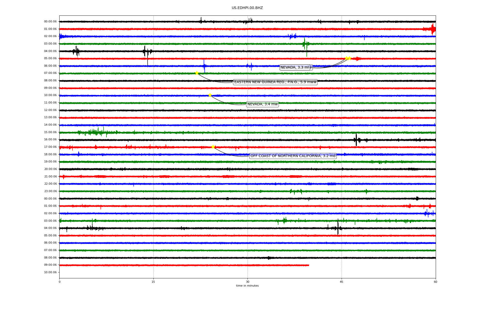Click the first 00:00:06 time label at top

[x=50, y=22]
